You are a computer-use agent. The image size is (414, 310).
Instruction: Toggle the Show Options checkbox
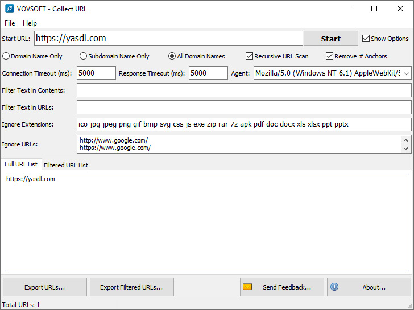coord(366,39)
